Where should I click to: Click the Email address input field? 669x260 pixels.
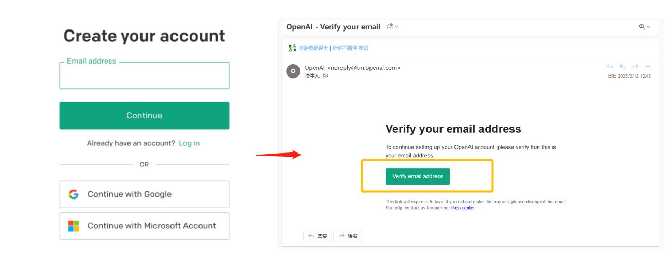point(144,75)
